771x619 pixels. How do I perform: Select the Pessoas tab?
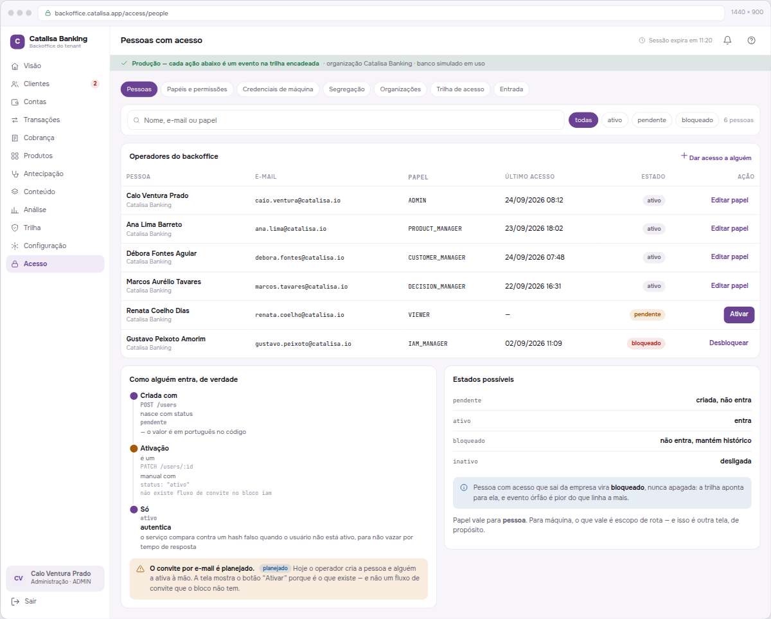tap(139, 89)
